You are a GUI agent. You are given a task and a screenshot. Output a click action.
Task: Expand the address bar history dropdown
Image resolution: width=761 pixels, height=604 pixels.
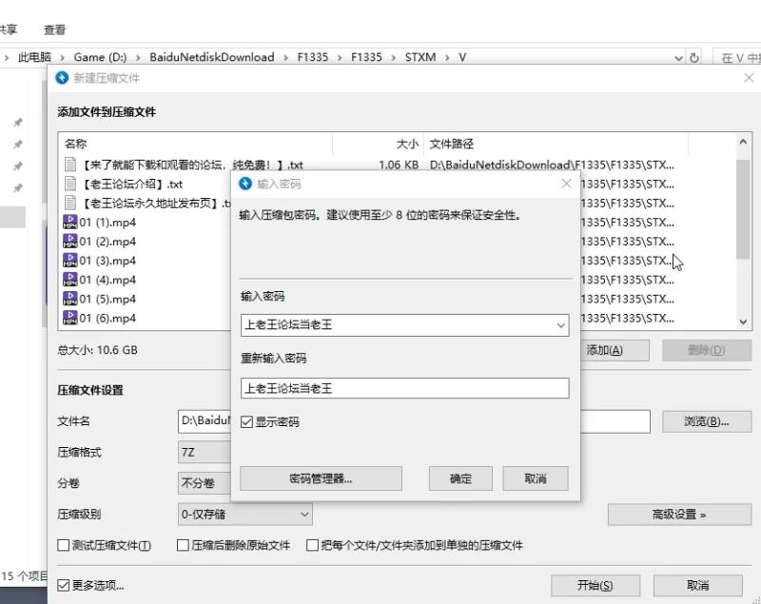[678, 58]
